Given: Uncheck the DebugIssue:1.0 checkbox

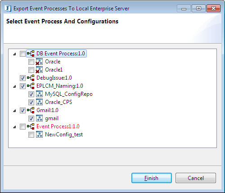Looking at the screenshot, I should [22, 78].
